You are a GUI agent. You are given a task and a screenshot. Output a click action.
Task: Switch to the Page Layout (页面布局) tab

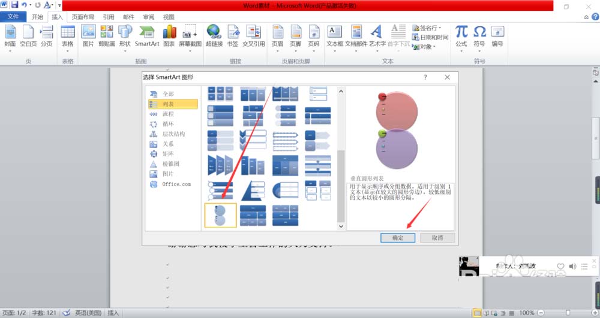pyautogui.click(x=83, y=17)
